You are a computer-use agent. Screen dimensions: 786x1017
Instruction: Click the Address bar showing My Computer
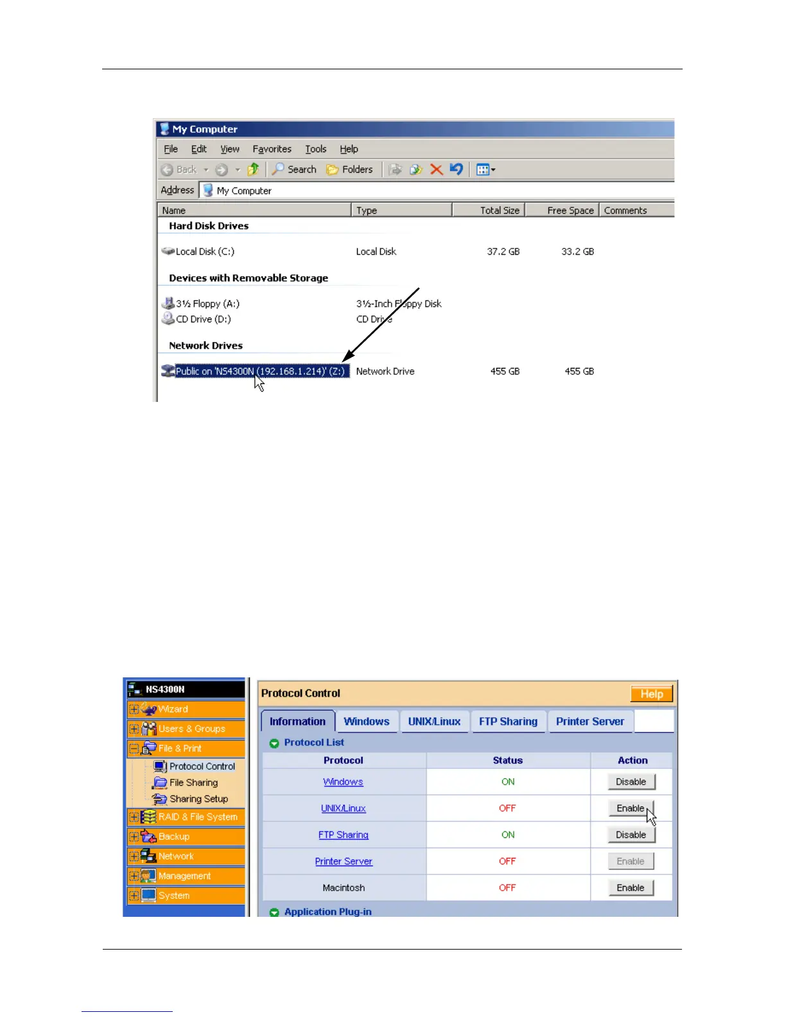click(437, 191)
